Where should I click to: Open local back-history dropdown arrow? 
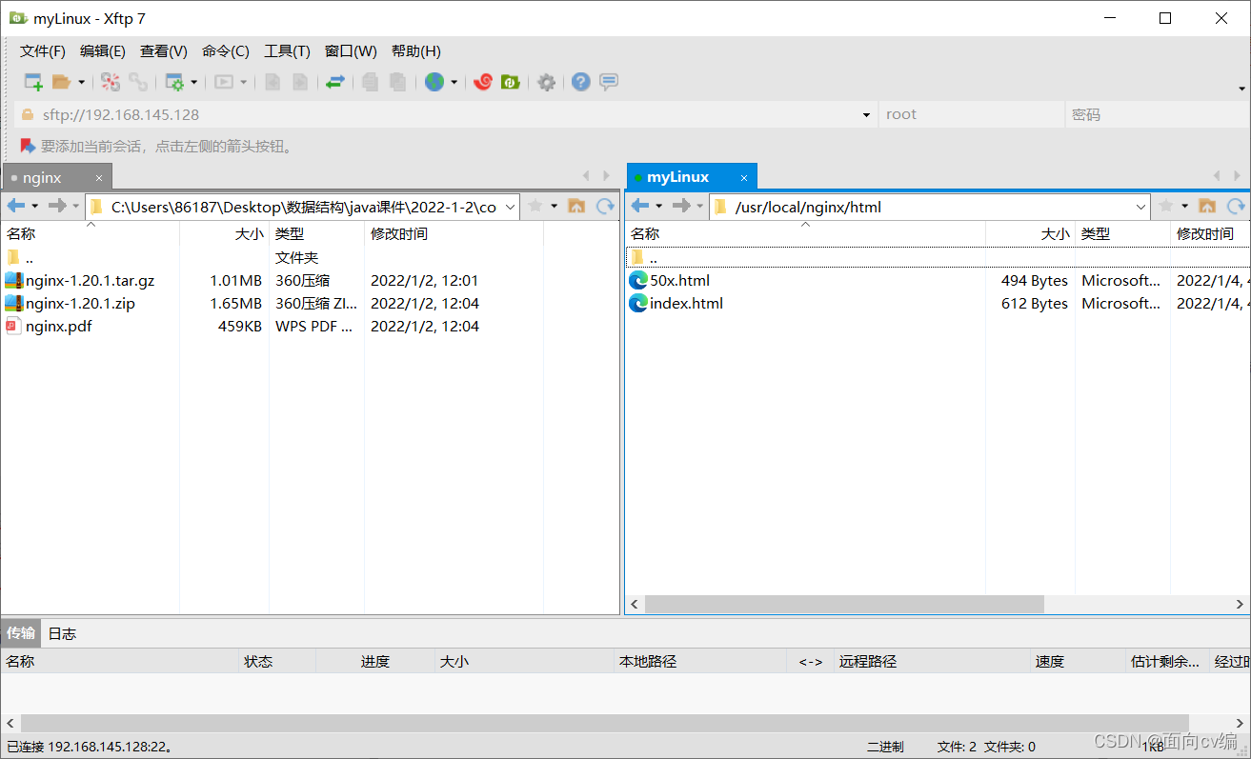click(35, 206)
